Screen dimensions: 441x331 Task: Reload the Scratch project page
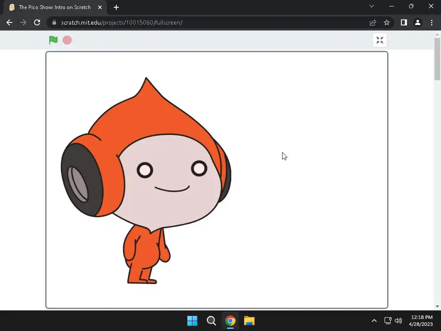point(37,22)
